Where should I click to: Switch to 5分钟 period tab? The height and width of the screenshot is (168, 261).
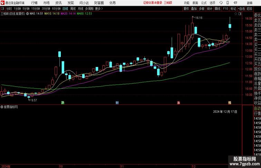(x=26, y=9)
